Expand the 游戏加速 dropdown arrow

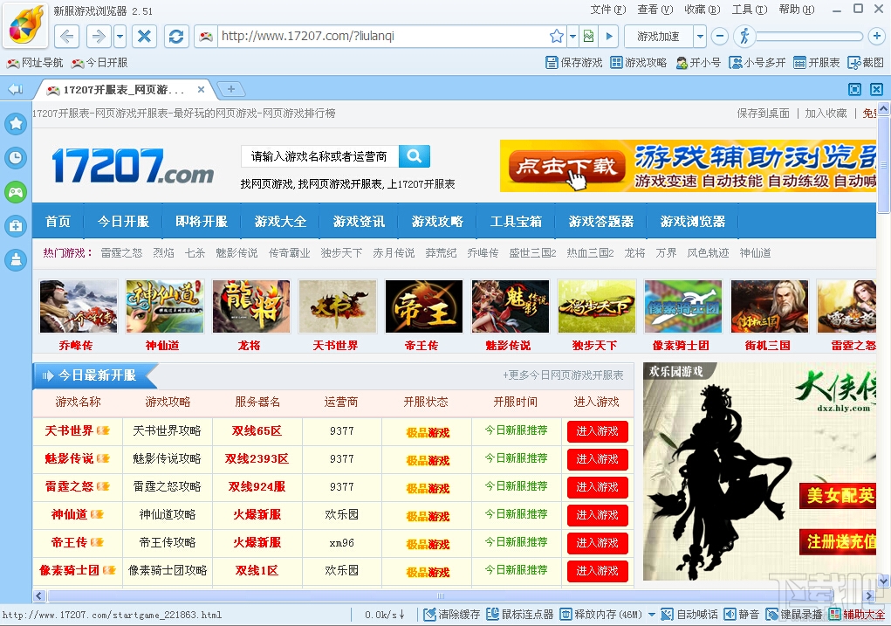700,37
